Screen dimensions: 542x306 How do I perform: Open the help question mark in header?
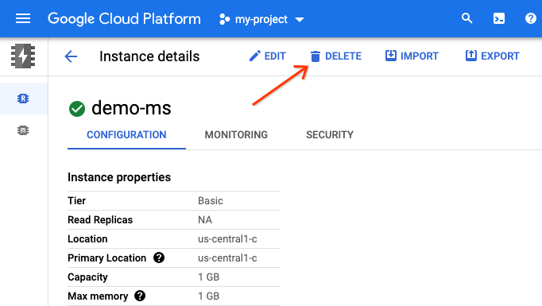click(x=531, y=18)
